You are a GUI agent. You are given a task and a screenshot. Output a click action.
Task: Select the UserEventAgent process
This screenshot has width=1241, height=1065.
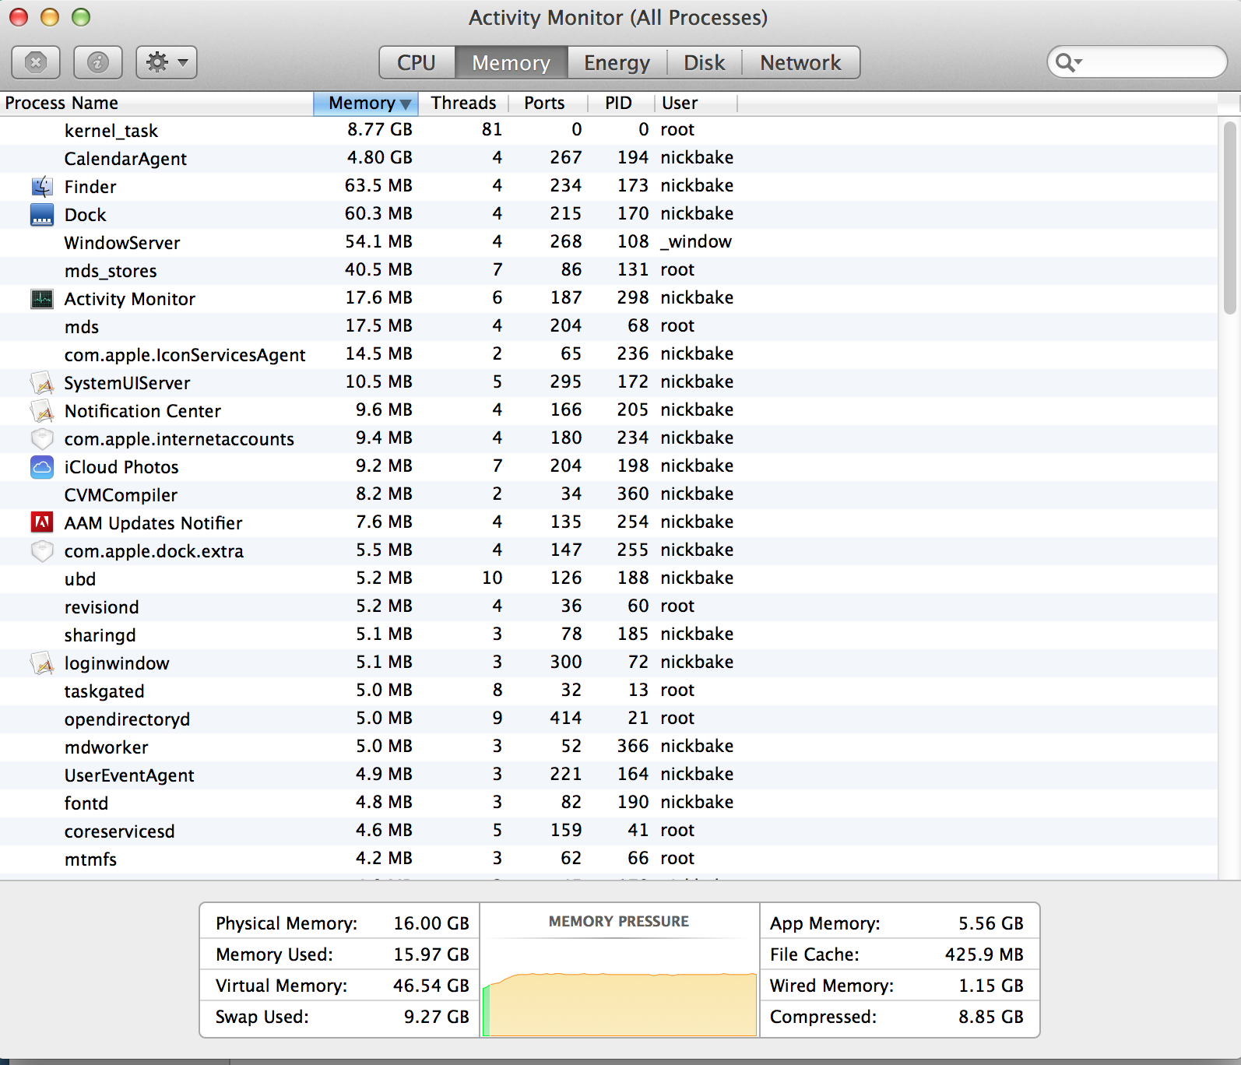tap(609, 775)
